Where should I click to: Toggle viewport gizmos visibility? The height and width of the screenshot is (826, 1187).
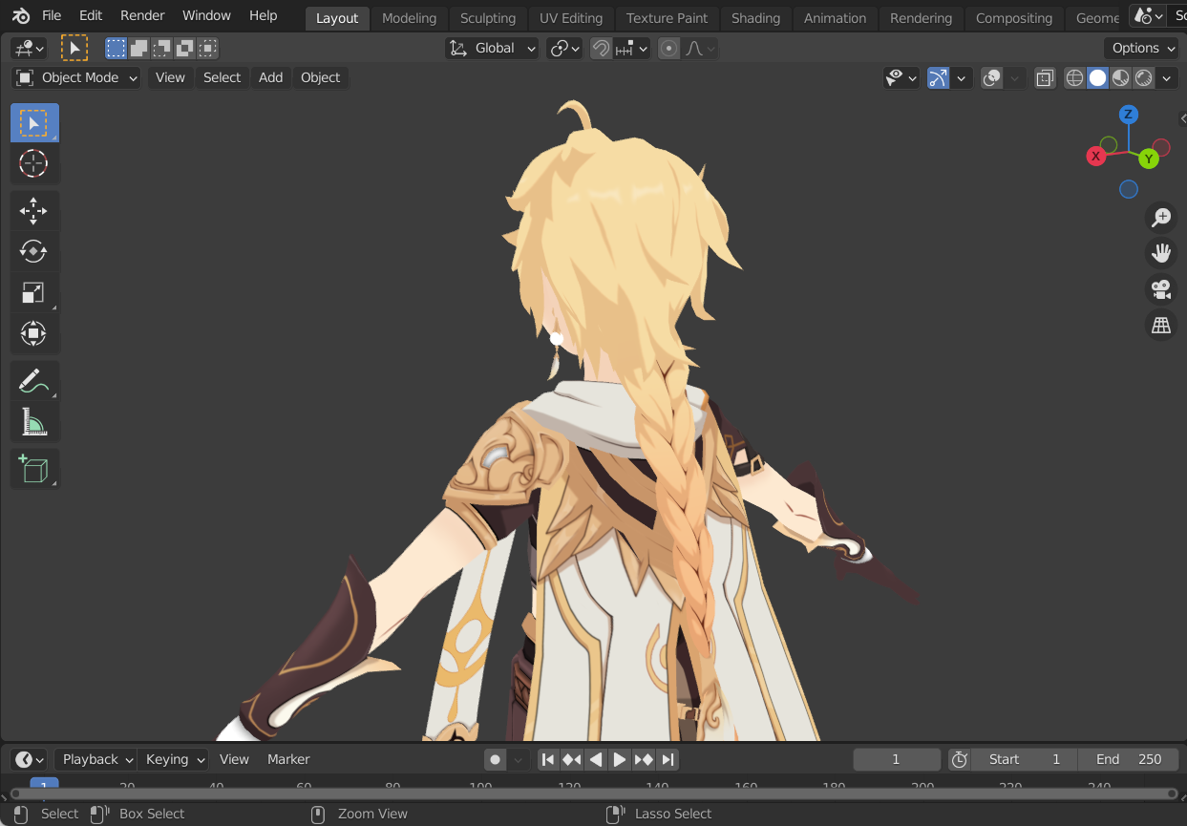pyautogui.click(x=939, y=77)
